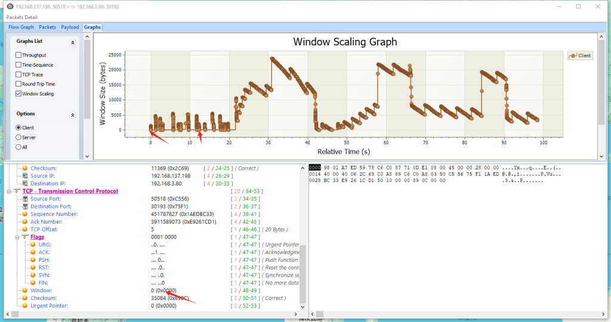Click the graphs sidebar vertical scrollbar

(87, 97)
